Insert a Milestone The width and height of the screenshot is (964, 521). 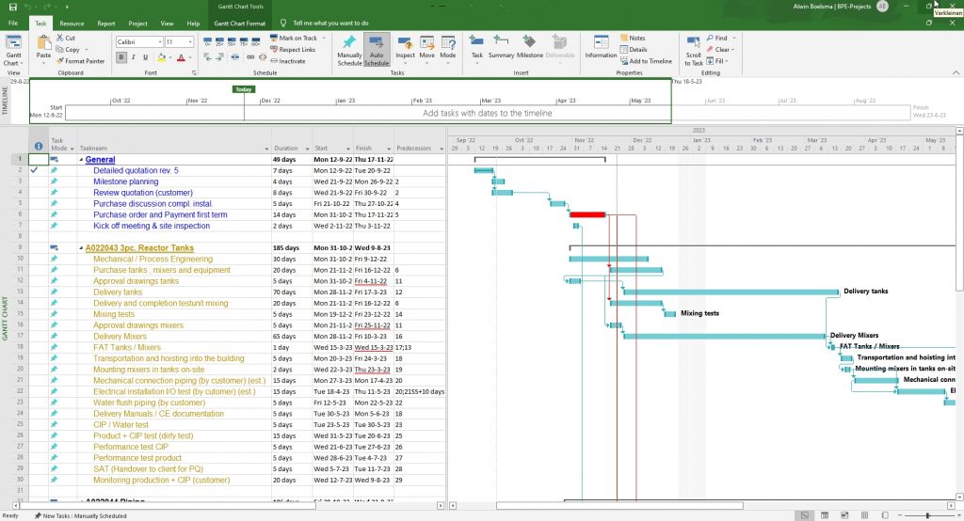point(529,48)
